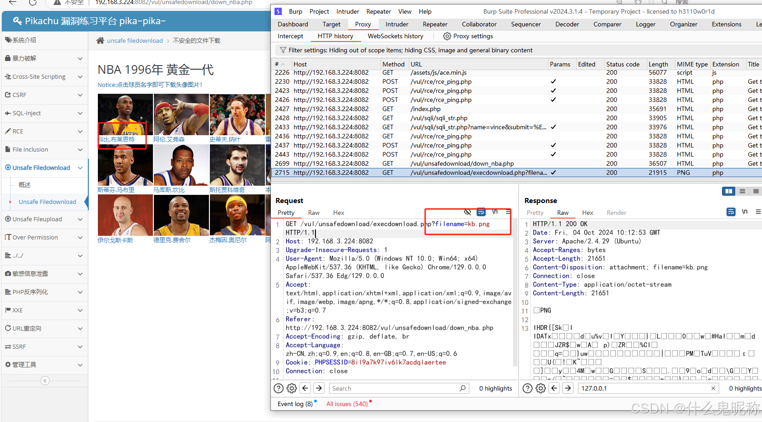The width and height of the screenshot is (762, 422).
Task: Open Request pane hamburger menu
Action: [508, 212]
